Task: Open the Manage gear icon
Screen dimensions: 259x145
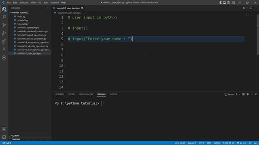Action: [4, 137]
